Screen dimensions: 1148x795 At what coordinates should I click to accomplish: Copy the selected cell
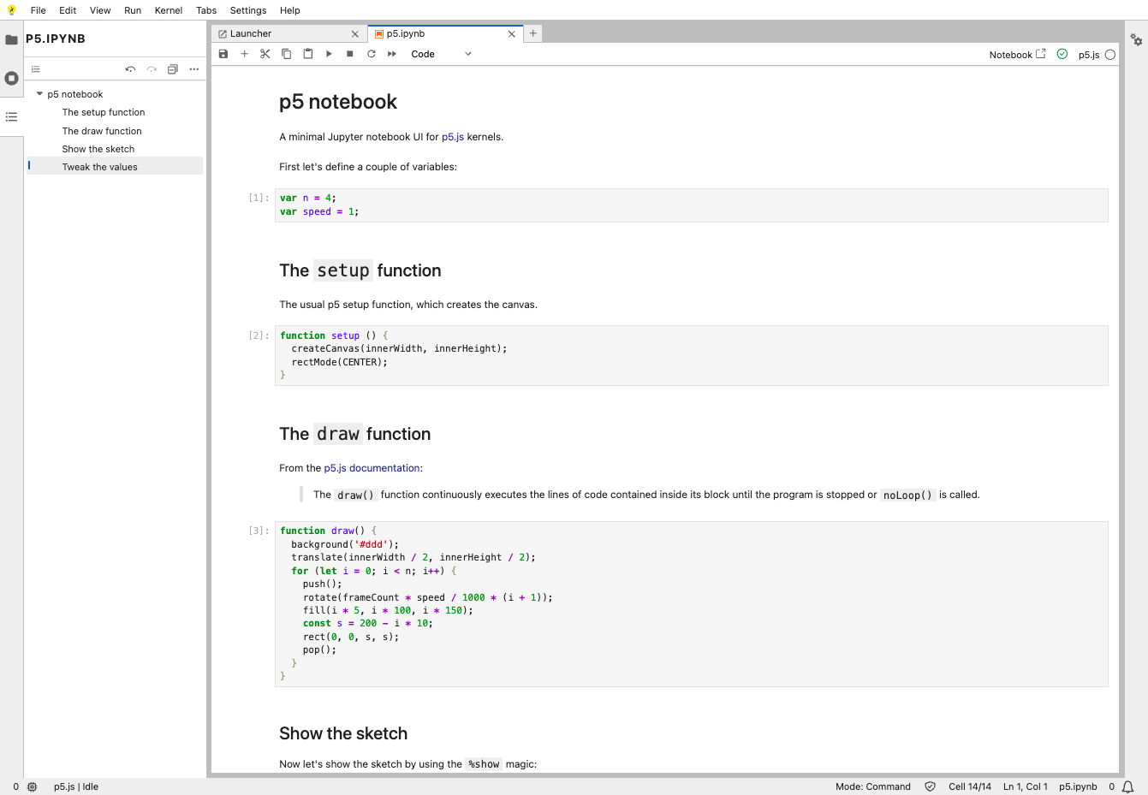tap(287, 54)
